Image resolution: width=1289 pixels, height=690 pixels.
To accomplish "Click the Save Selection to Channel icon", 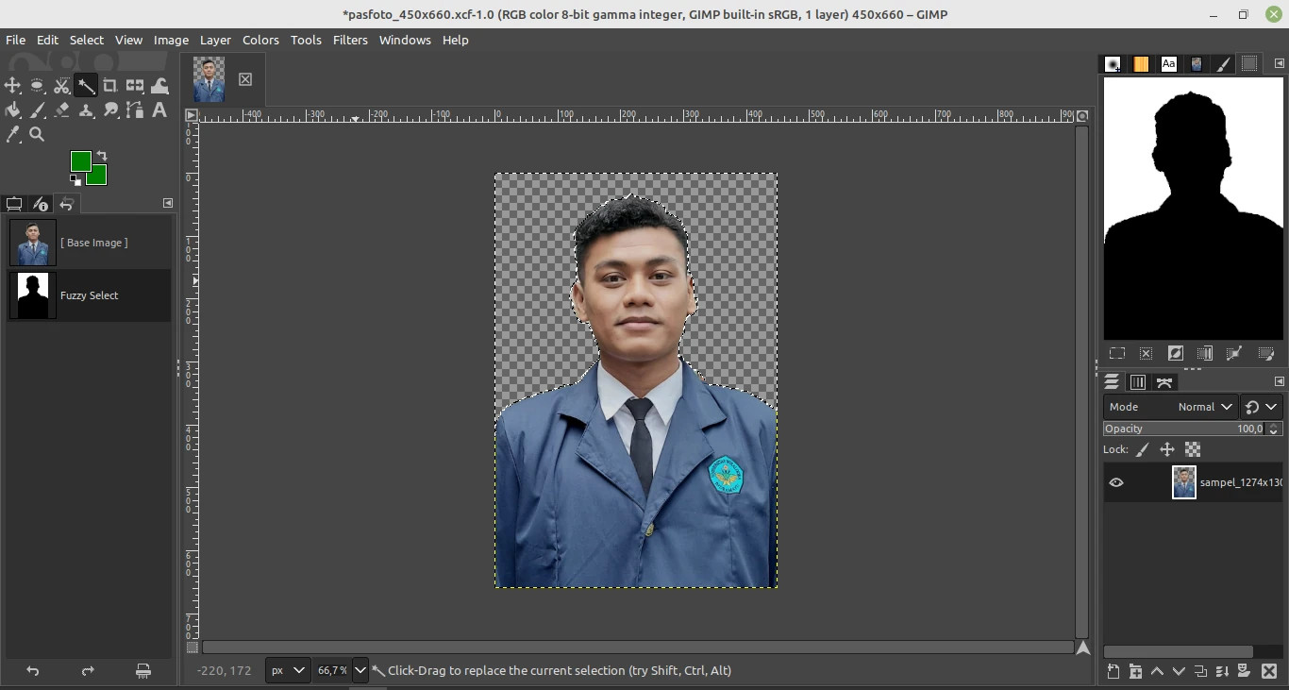I will (x=1204, y=353).
